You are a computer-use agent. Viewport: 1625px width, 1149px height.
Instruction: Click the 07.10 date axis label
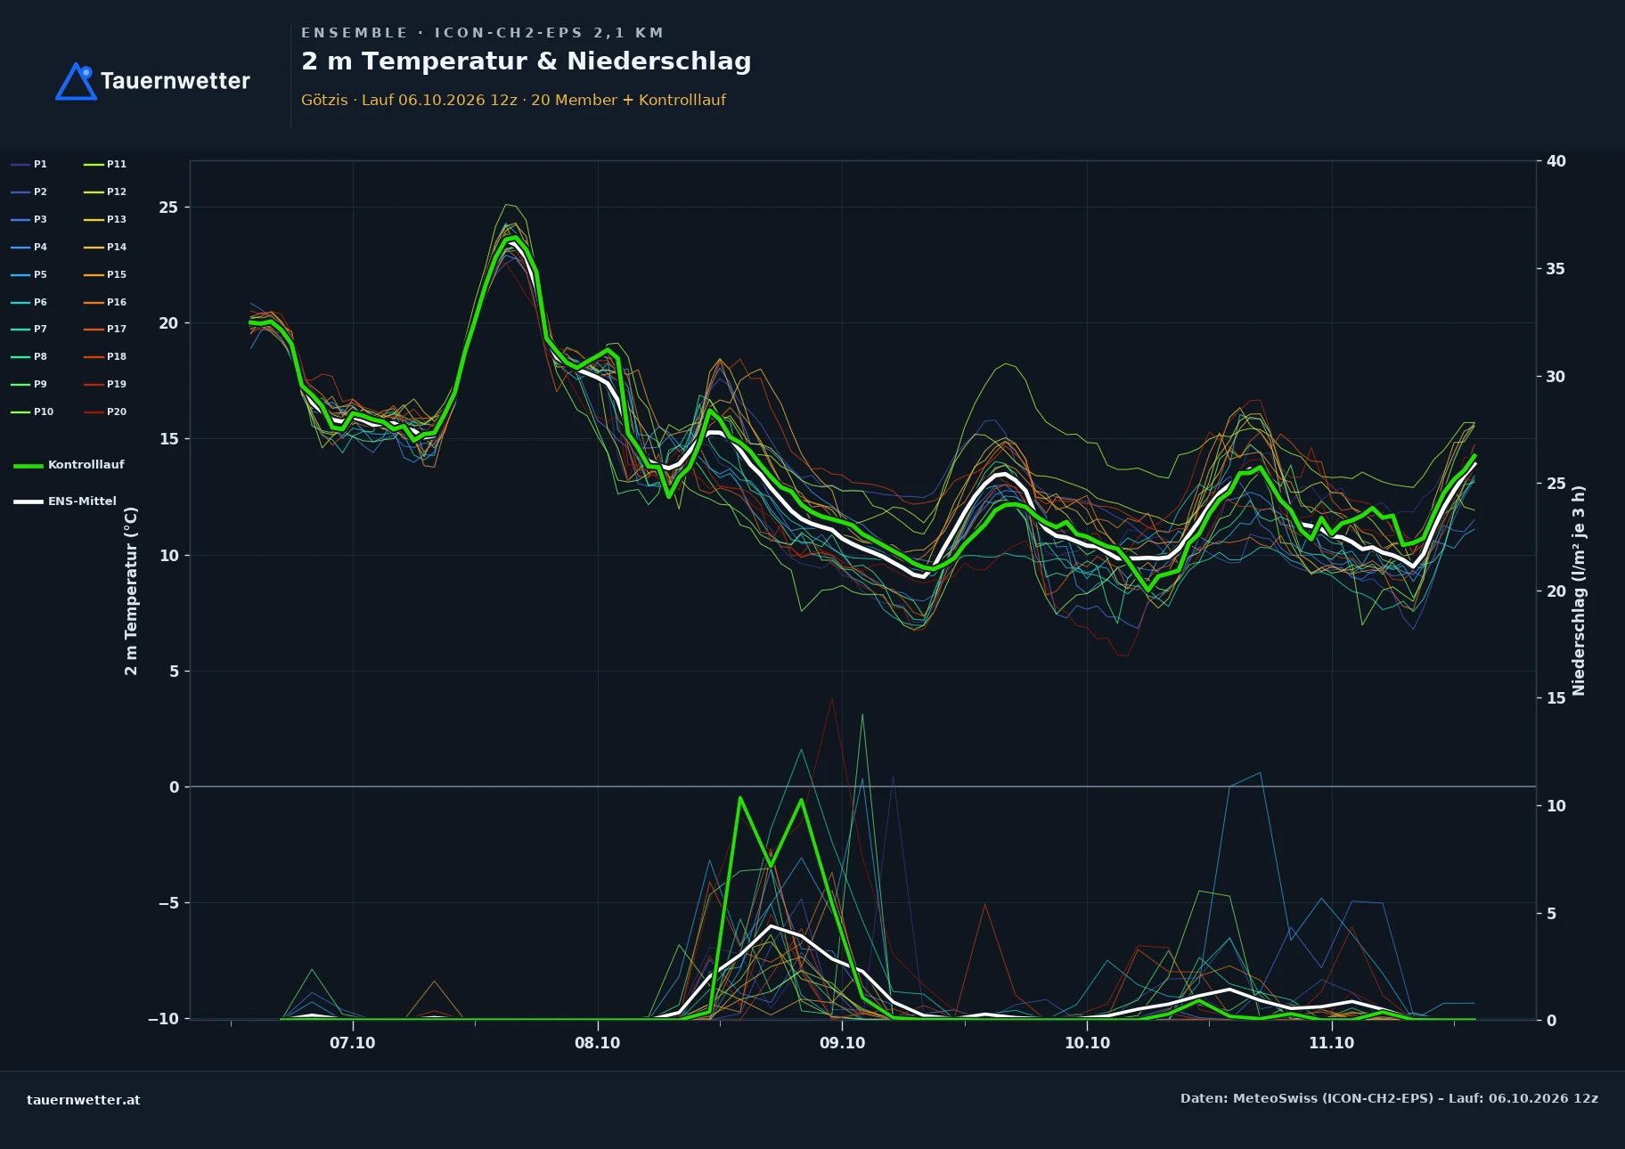click(353, 1043)
